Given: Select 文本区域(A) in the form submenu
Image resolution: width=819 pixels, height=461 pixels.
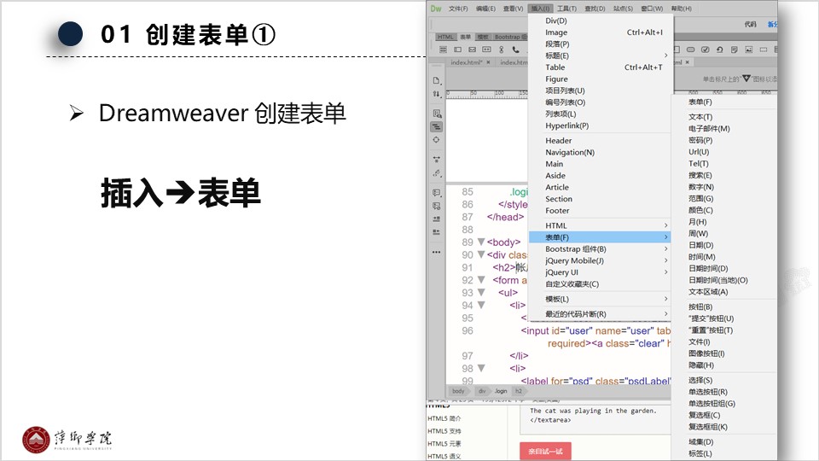Looking at the screenshot, I should [x=724, y=292].
